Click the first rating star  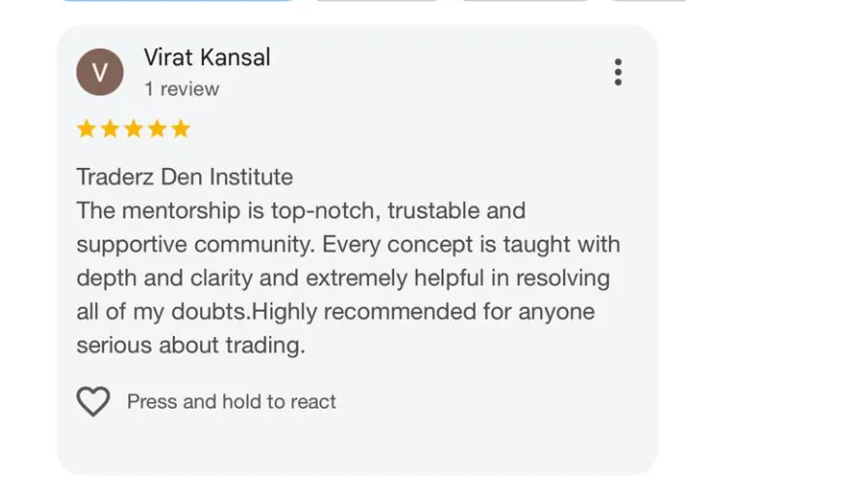click(86, 129)
